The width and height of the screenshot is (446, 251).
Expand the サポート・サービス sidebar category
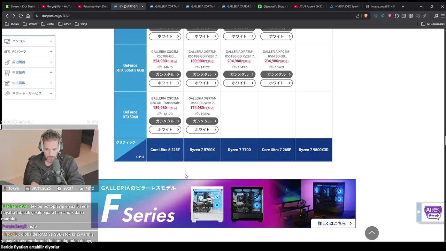(x=51, y=93)
